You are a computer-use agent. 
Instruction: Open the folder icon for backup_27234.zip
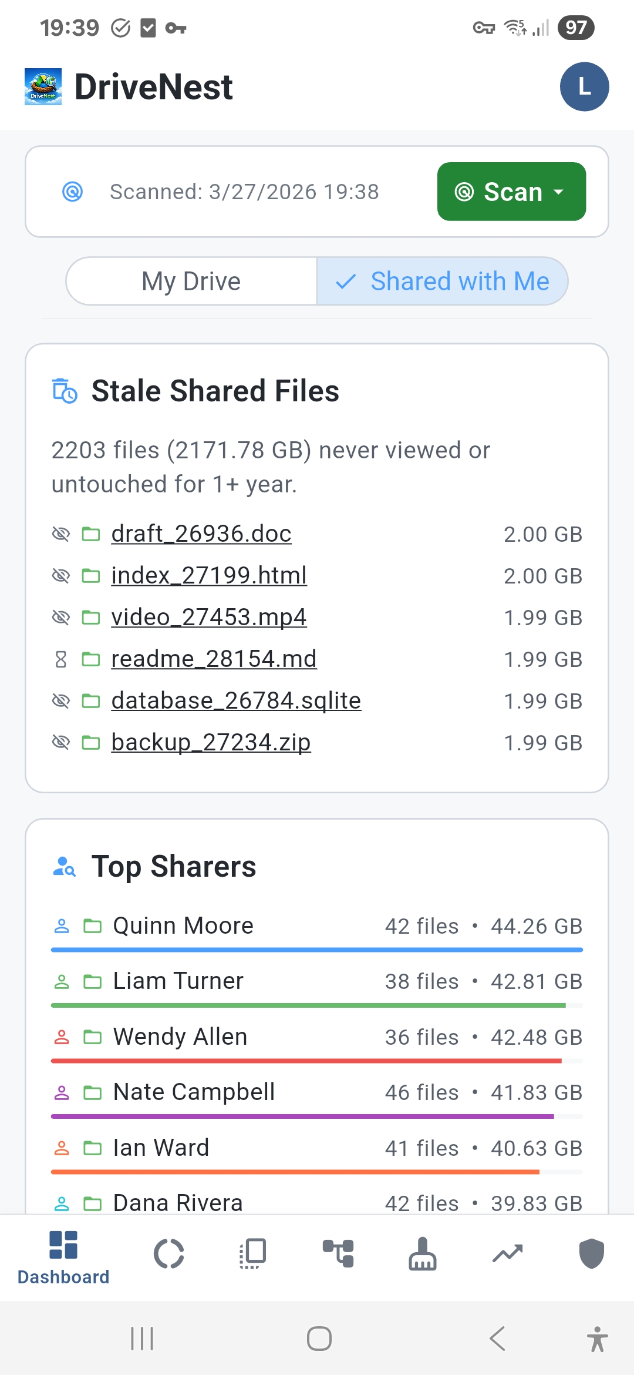coord(90,743)
